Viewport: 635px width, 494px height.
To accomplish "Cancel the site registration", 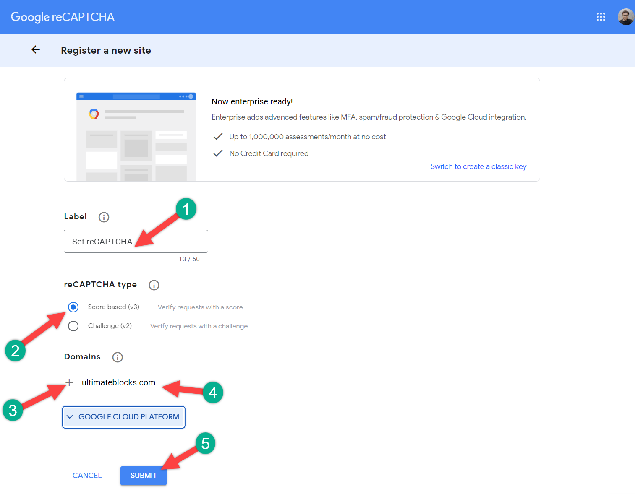I will click(x=86, y=476).
